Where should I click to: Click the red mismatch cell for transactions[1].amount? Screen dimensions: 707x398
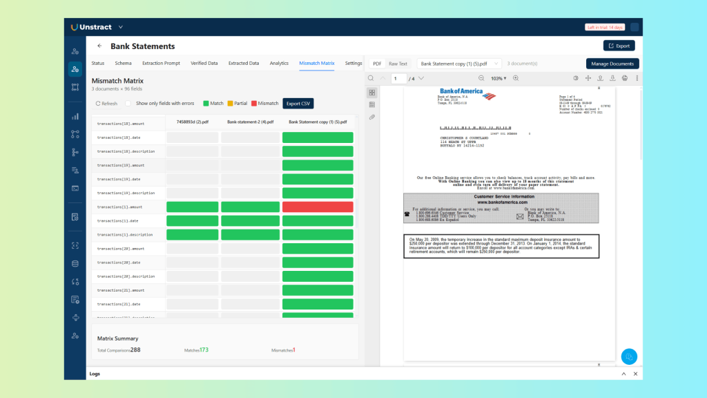[318, 207]
